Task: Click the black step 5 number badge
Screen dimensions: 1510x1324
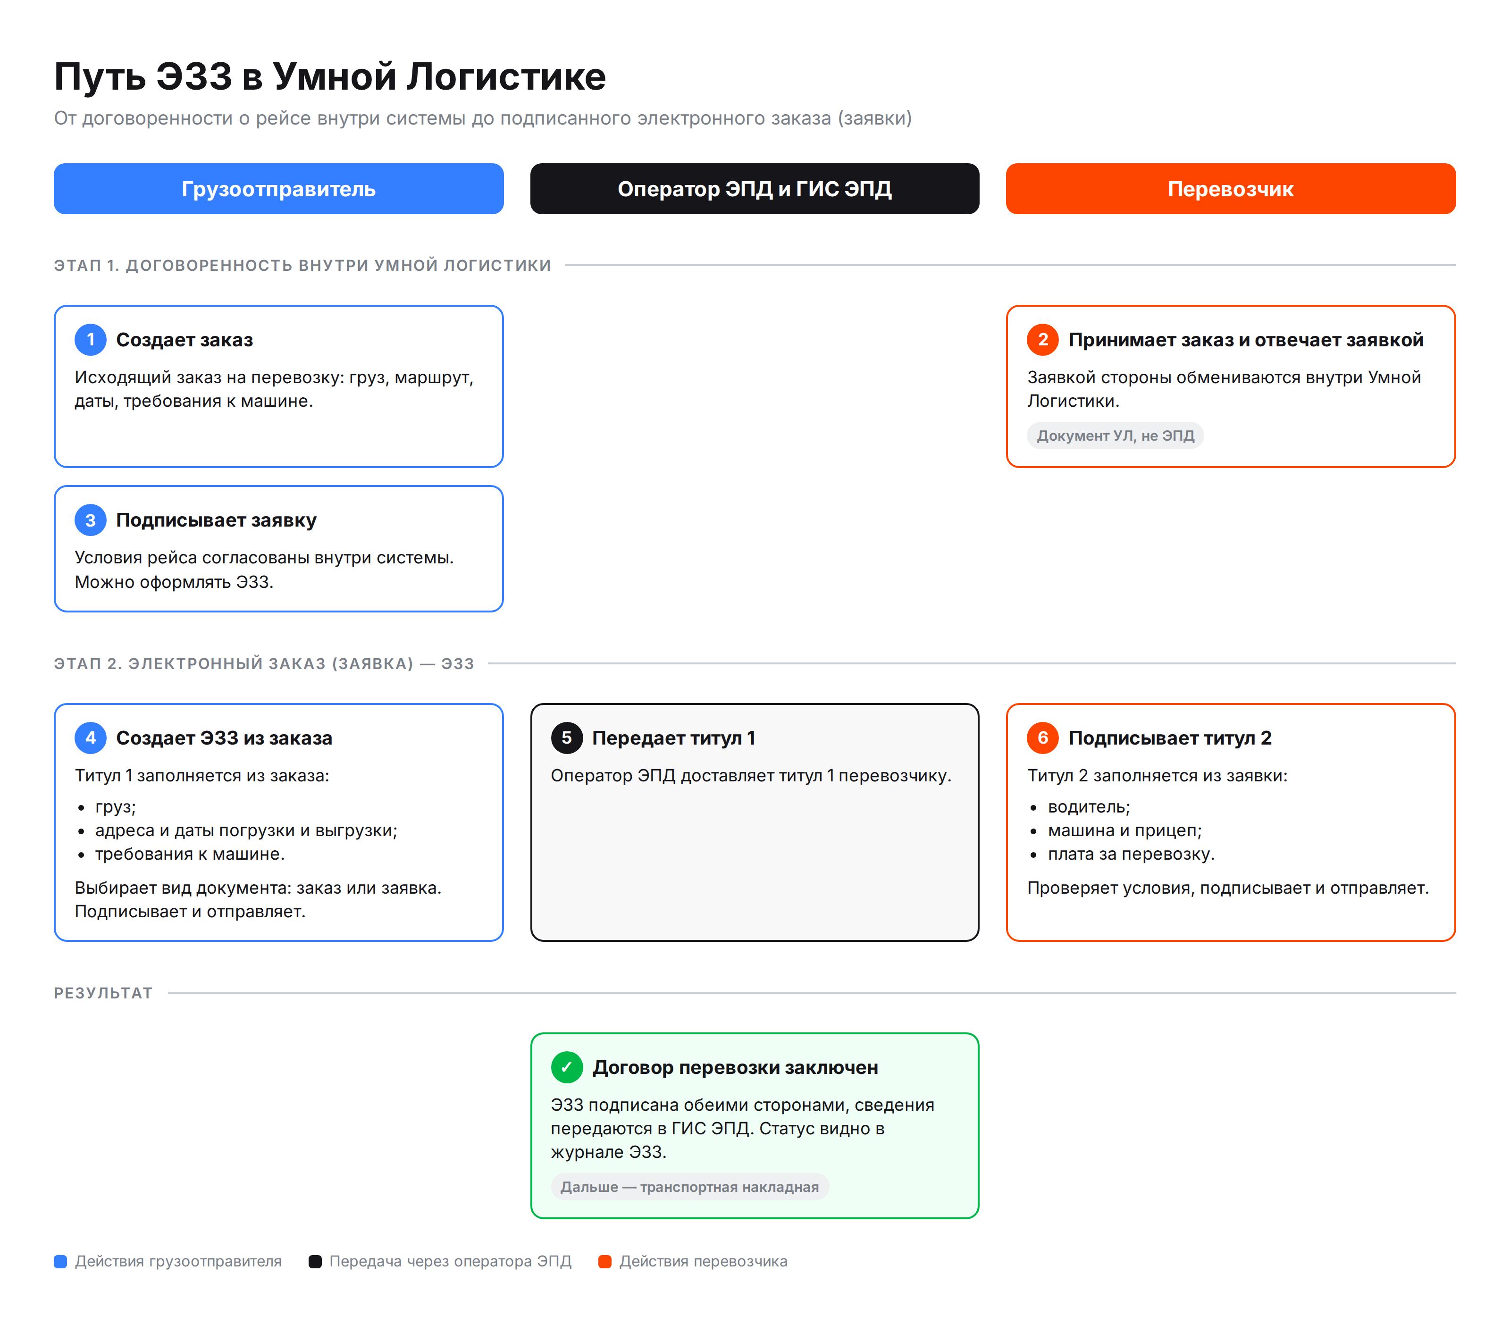Action: 567,738
